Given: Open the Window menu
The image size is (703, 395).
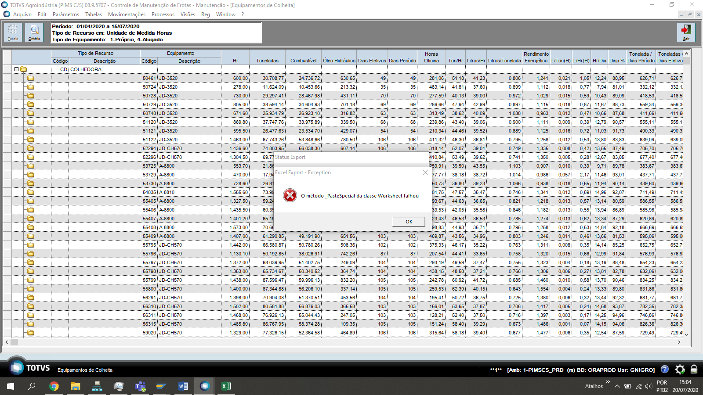Looking at the screenshot, I should coord(226,14).
